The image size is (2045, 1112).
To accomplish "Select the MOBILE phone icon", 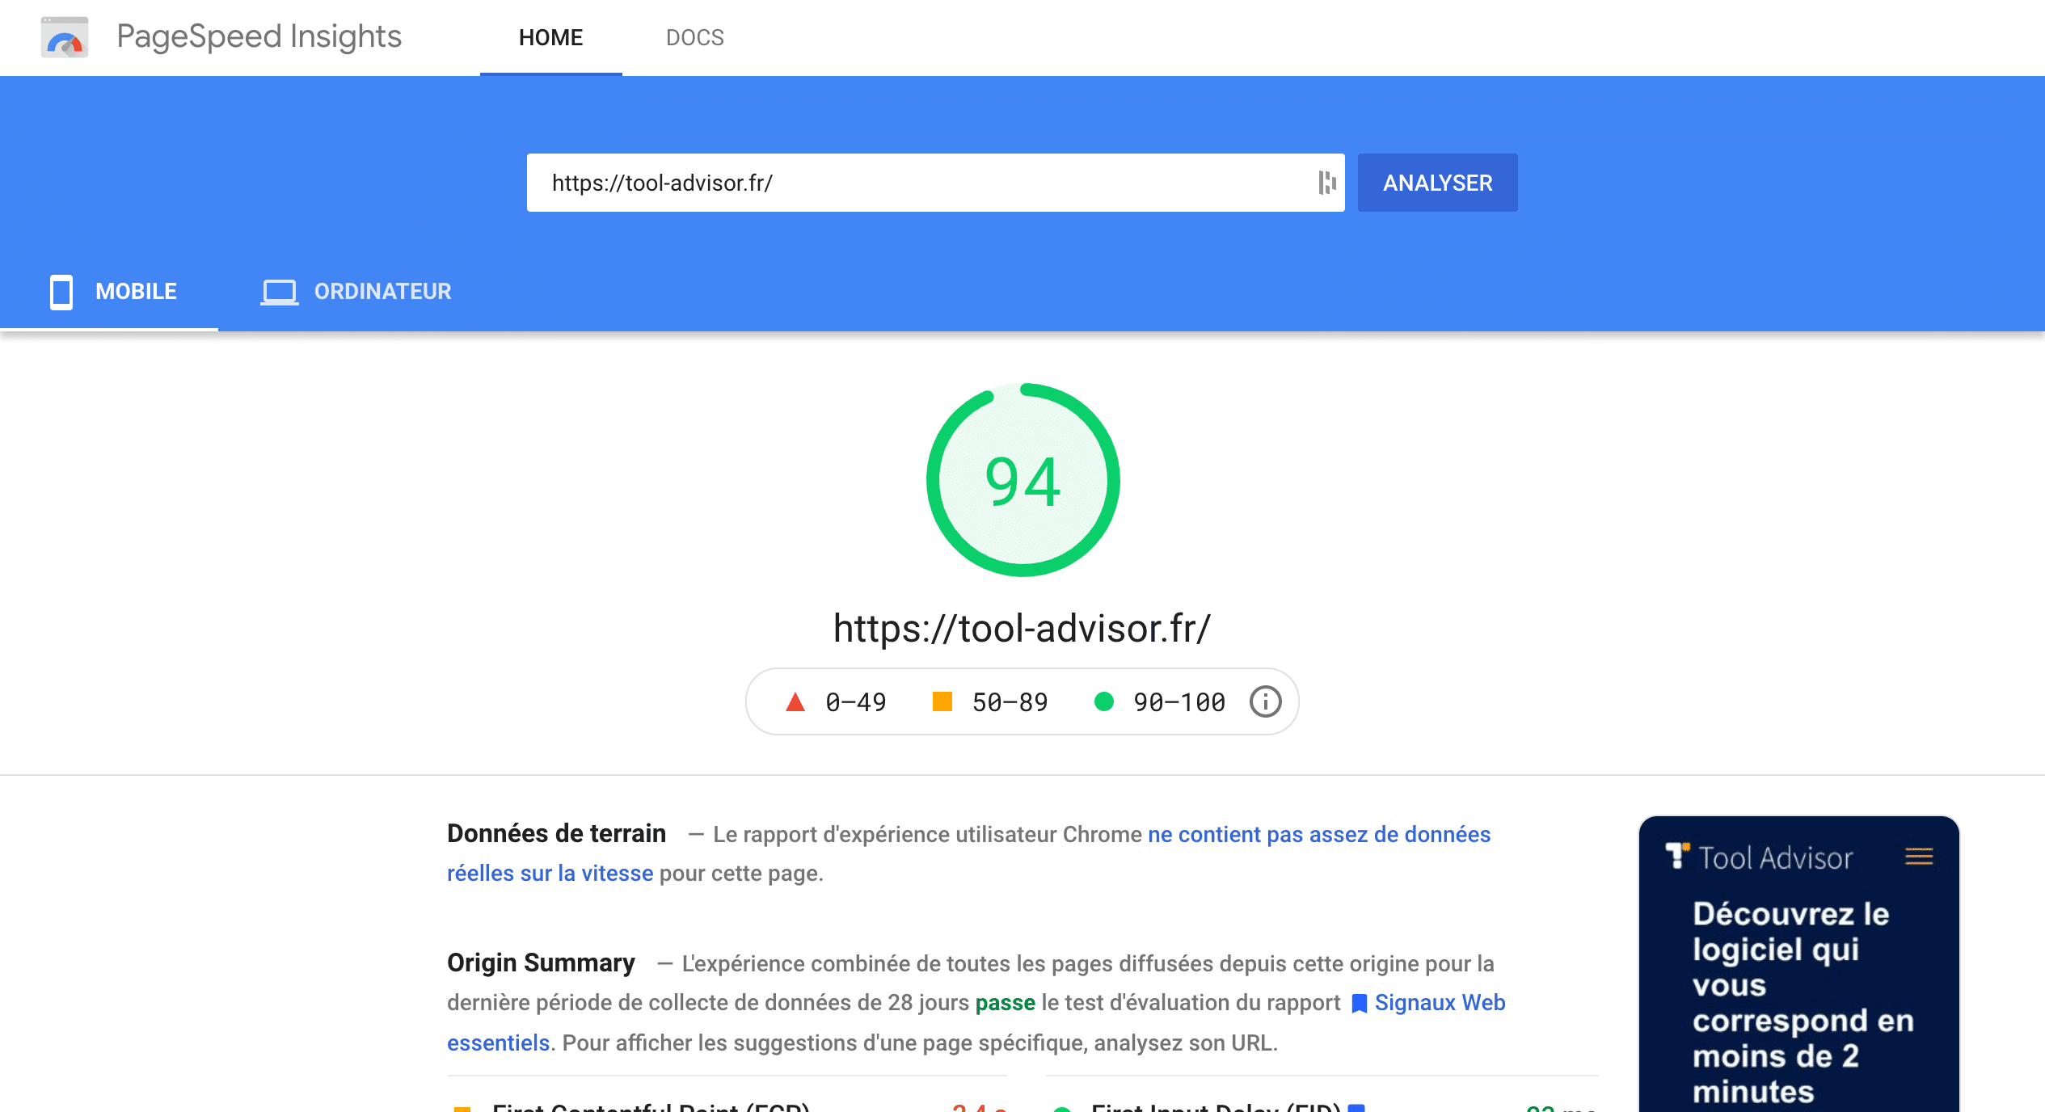I will click(x=61, y=292).
